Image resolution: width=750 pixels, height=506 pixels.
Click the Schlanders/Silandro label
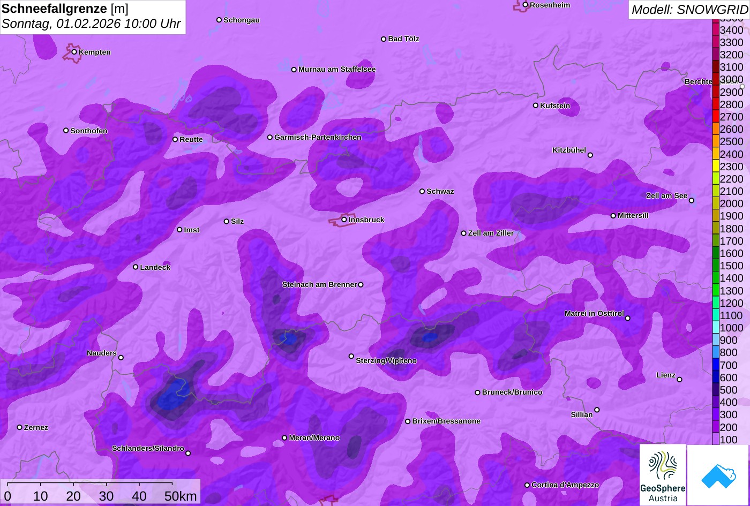click(x=148, y=448)
